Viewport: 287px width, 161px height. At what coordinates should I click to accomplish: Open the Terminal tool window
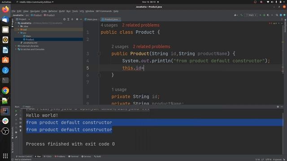click(74, 157)
